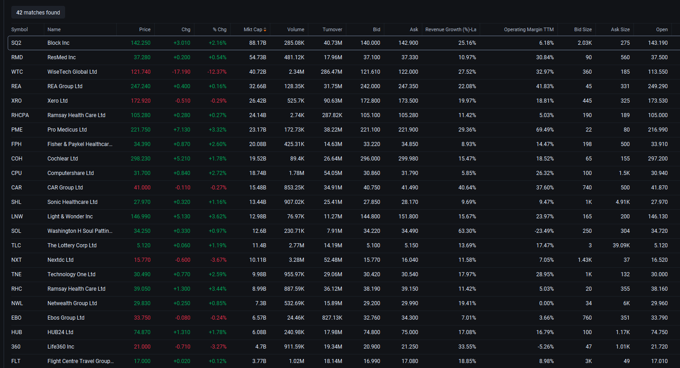Click REA price value 247.240
The height and width of the screenshot is (368, 680).
141,86
